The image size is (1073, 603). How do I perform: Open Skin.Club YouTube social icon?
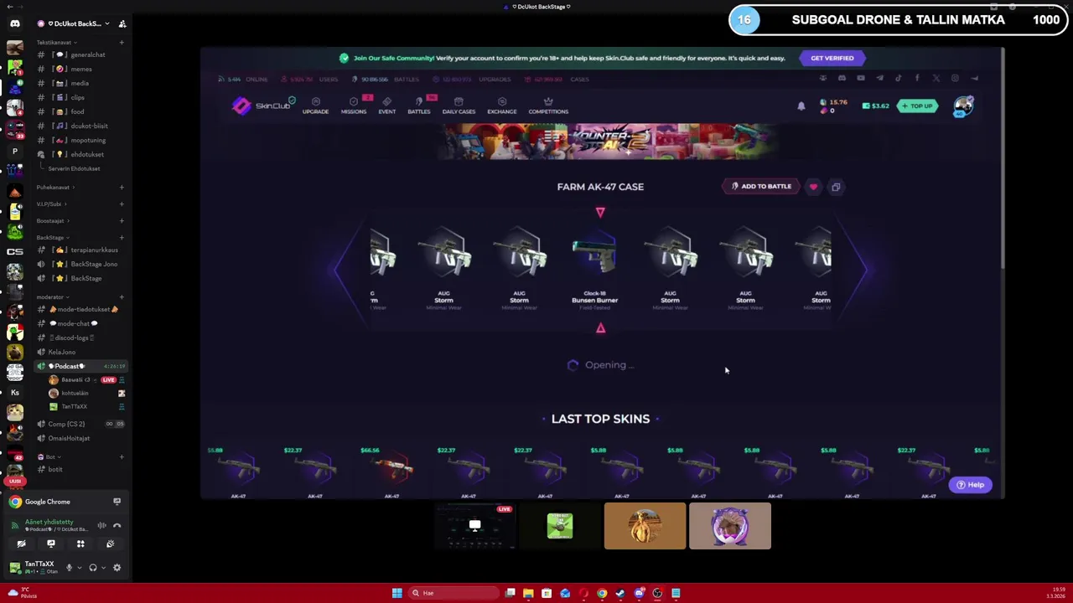tap(861, 79)
